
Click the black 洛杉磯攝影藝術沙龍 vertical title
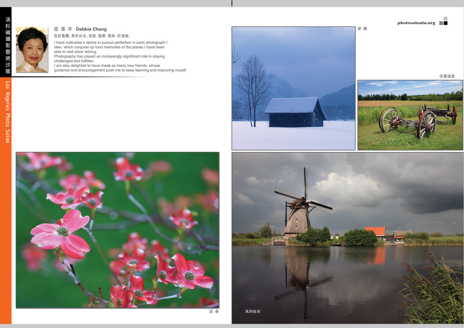pos(8,45)
